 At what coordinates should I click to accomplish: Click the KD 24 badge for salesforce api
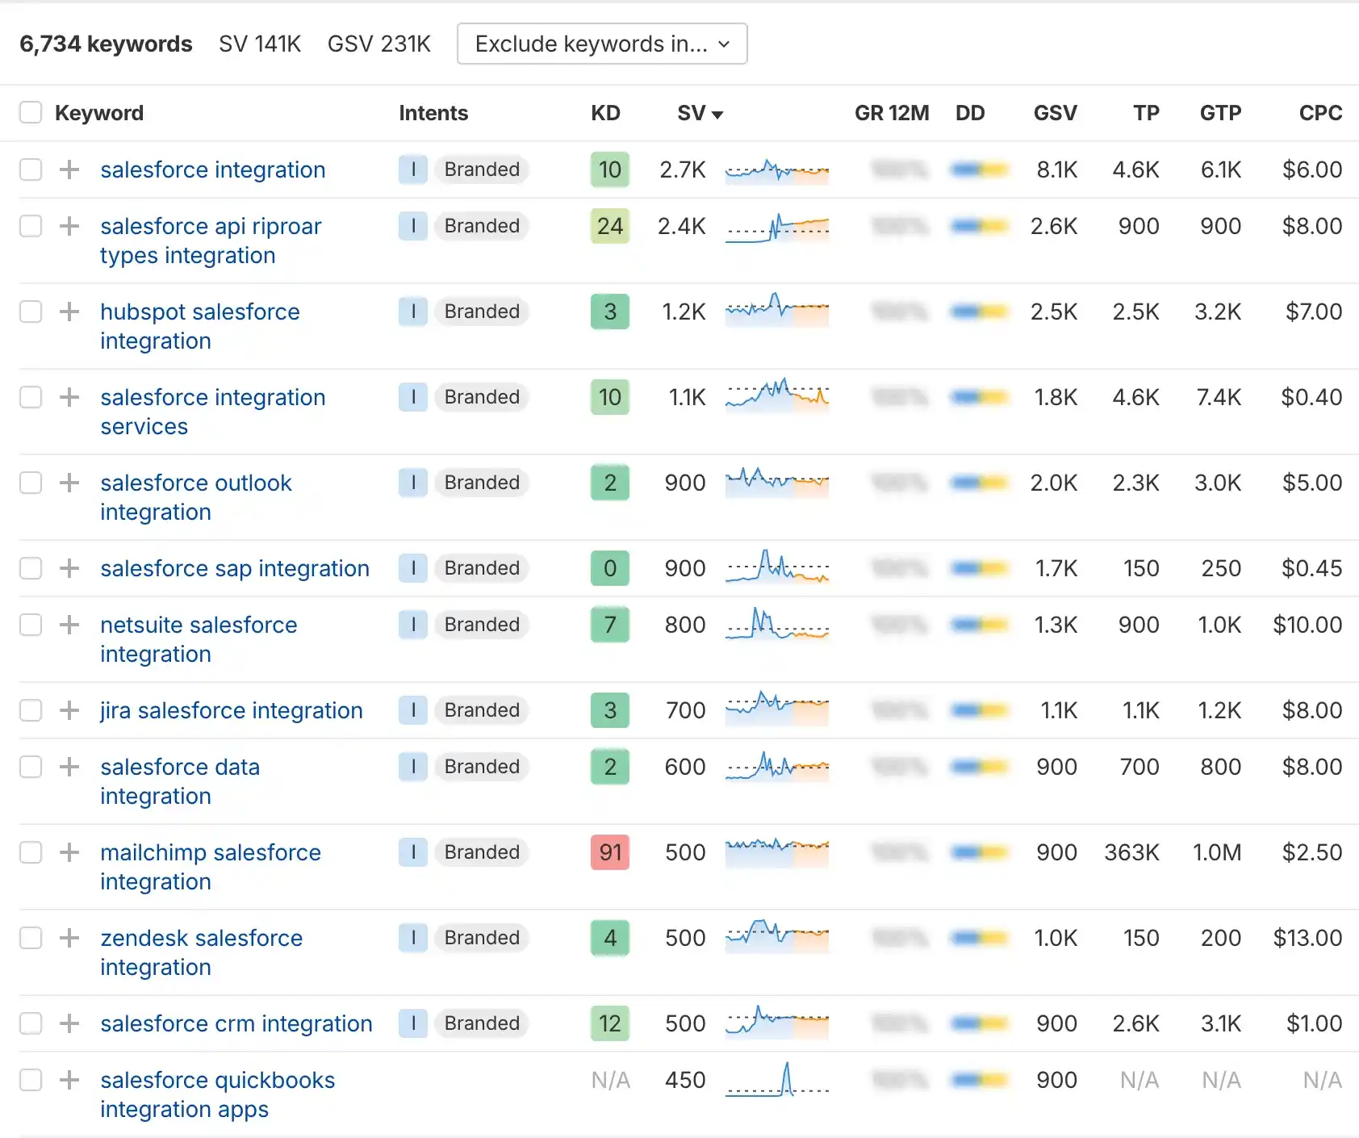point(610,226)
